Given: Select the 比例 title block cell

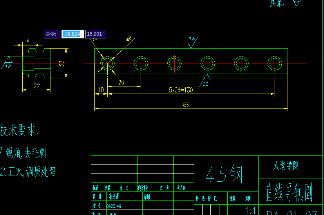Looking at the screenshot, I should click(x=248, y=199).
